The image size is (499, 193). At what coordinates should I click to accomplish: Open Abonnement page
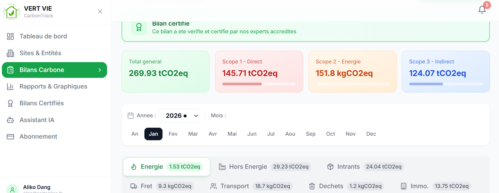(x=54, y=136)
